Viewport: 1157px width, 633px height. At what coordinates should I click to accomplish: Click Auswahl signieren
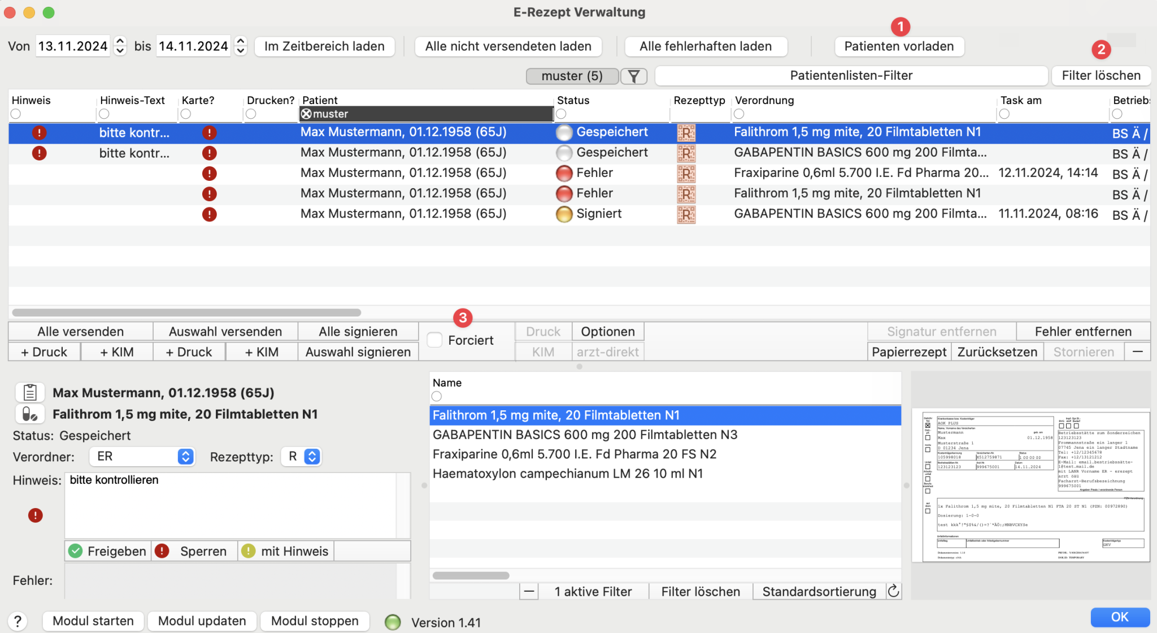click(x=358, y=352)
